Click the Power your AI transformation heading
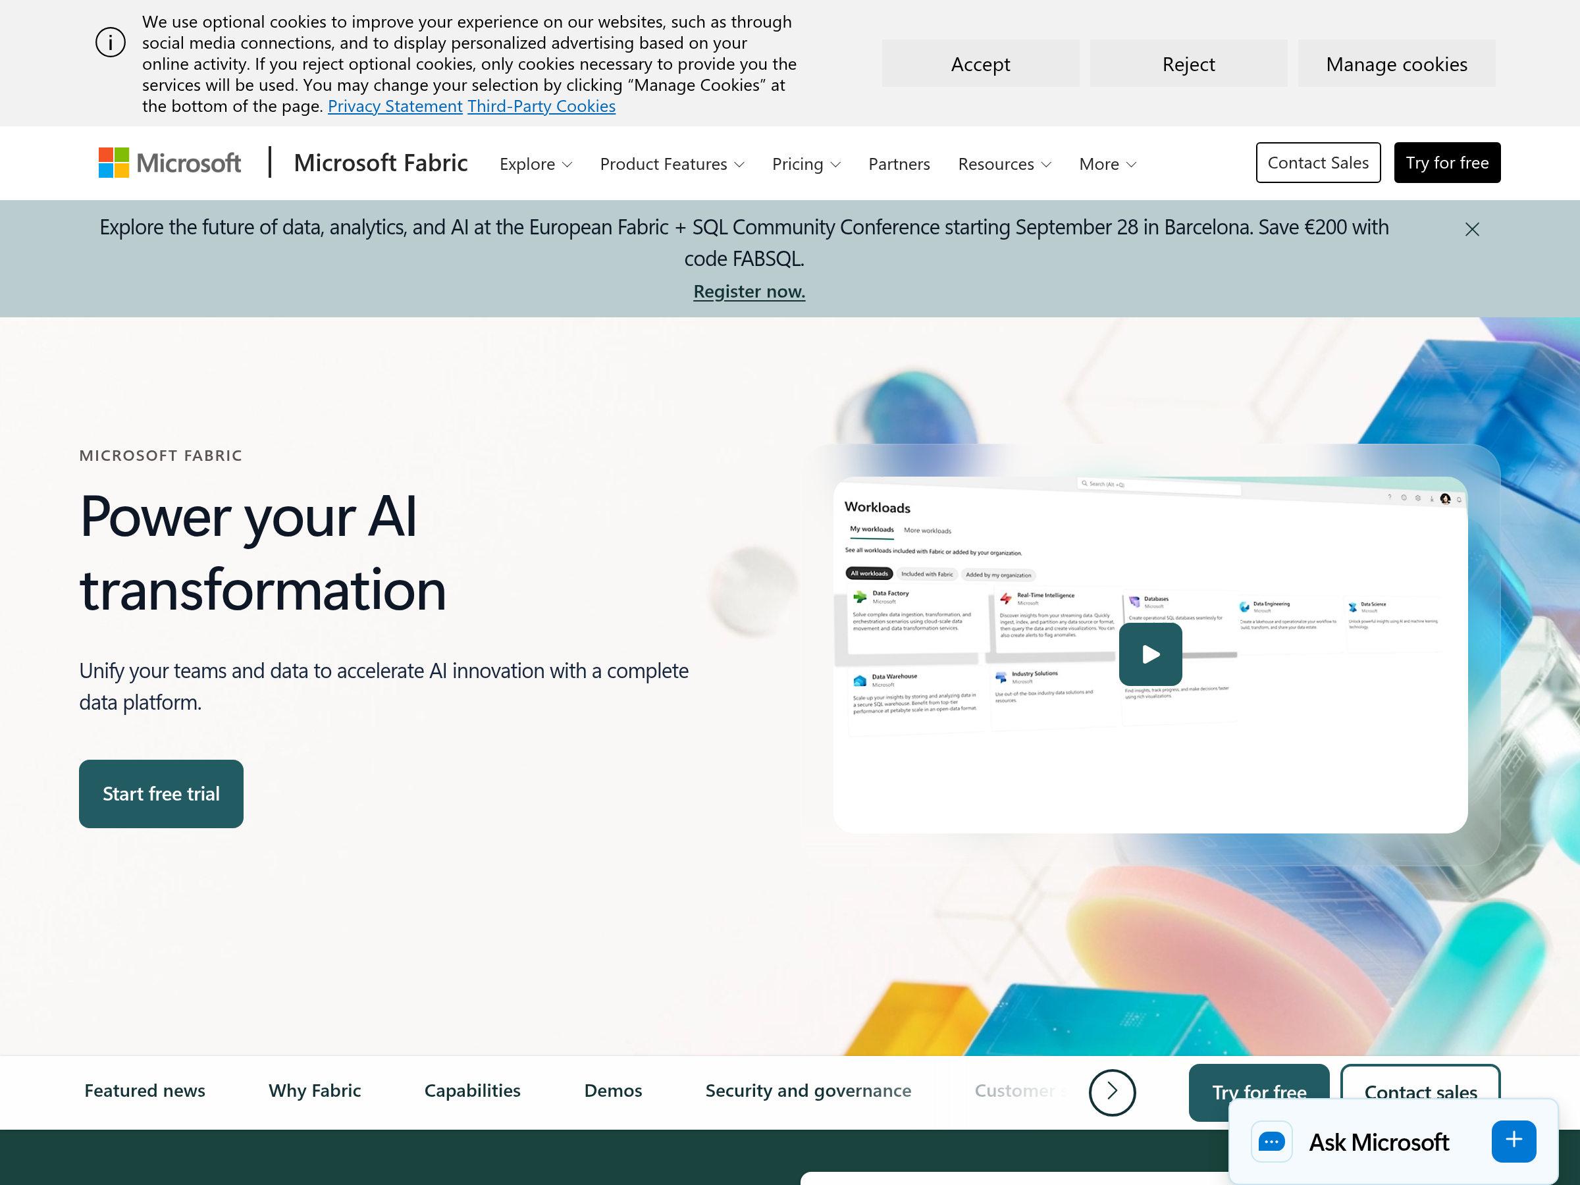Viewport: 1580px width, 1185px height. click(262, 552)
